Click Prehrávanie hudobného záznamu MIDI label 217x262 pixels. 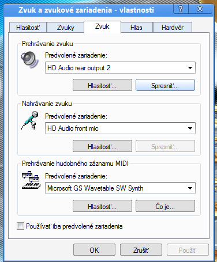(75, 164)
